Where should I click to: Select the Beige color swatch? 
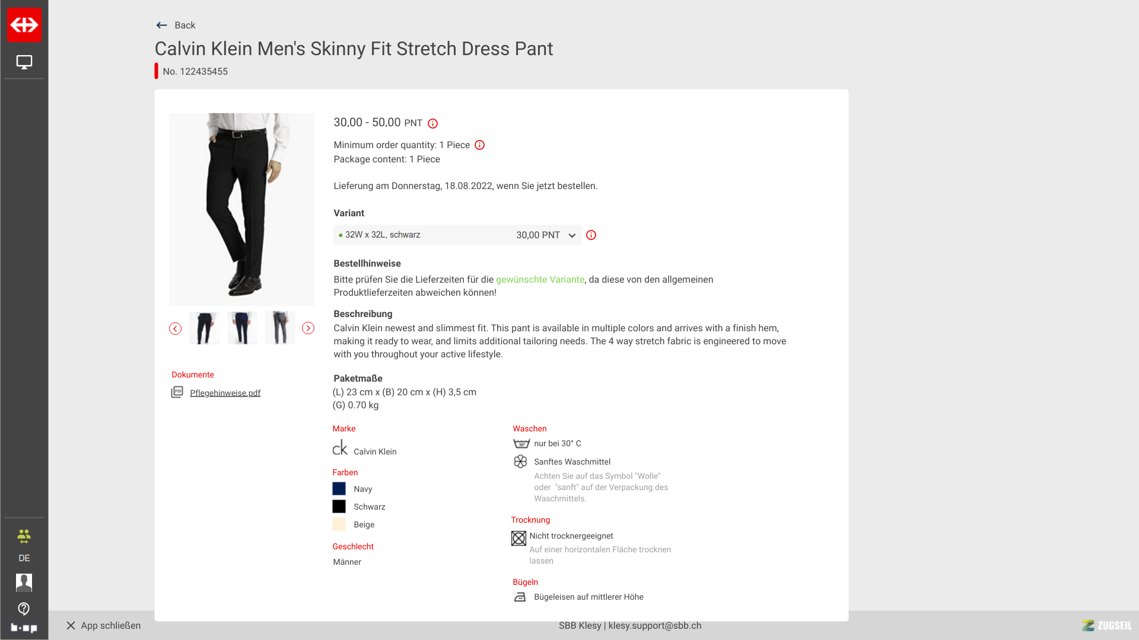tap(339, 524)
